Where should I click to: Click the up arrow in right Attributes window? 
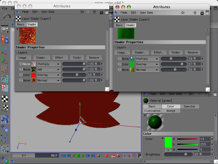[x=195, y=13]
